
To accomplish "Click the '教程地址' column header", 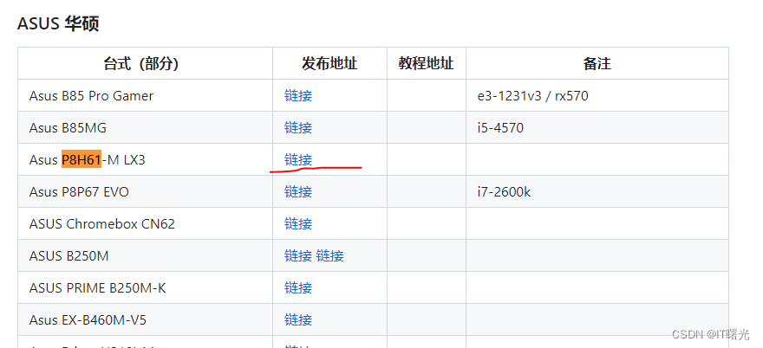I will click(x=427, y=63).
